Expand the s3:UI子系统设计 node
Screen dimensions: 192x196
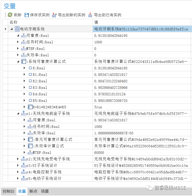[18, 165]
